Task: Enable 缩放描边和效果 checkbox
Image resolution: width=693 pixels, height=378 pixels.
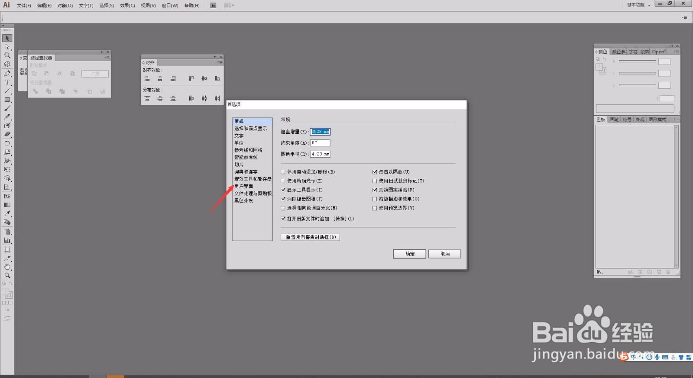Action: click(375, 199)
